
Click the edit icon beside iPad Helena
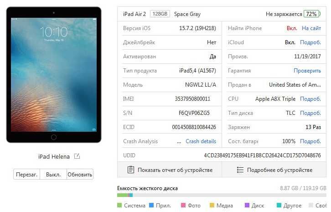coord(77,156)
